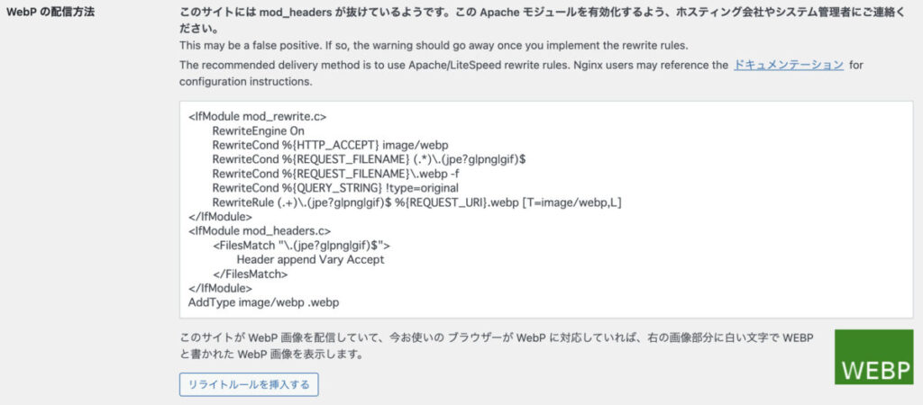Click the closing /FilesMatch tag line

pos(251,274)
